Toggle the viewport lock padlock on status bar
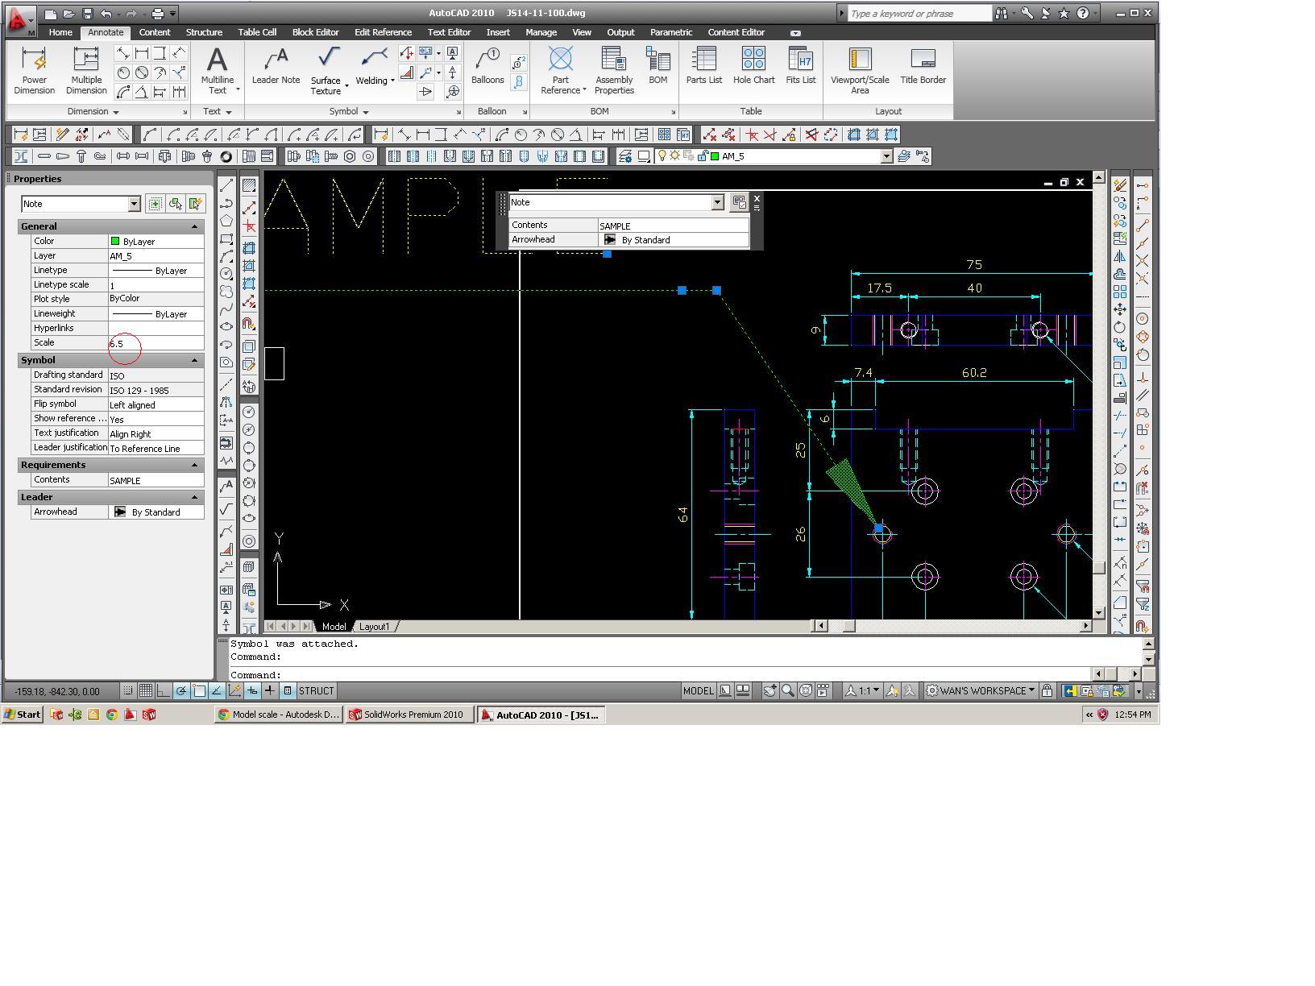Screen dimensions: 1315x986 pos(1045,690)
